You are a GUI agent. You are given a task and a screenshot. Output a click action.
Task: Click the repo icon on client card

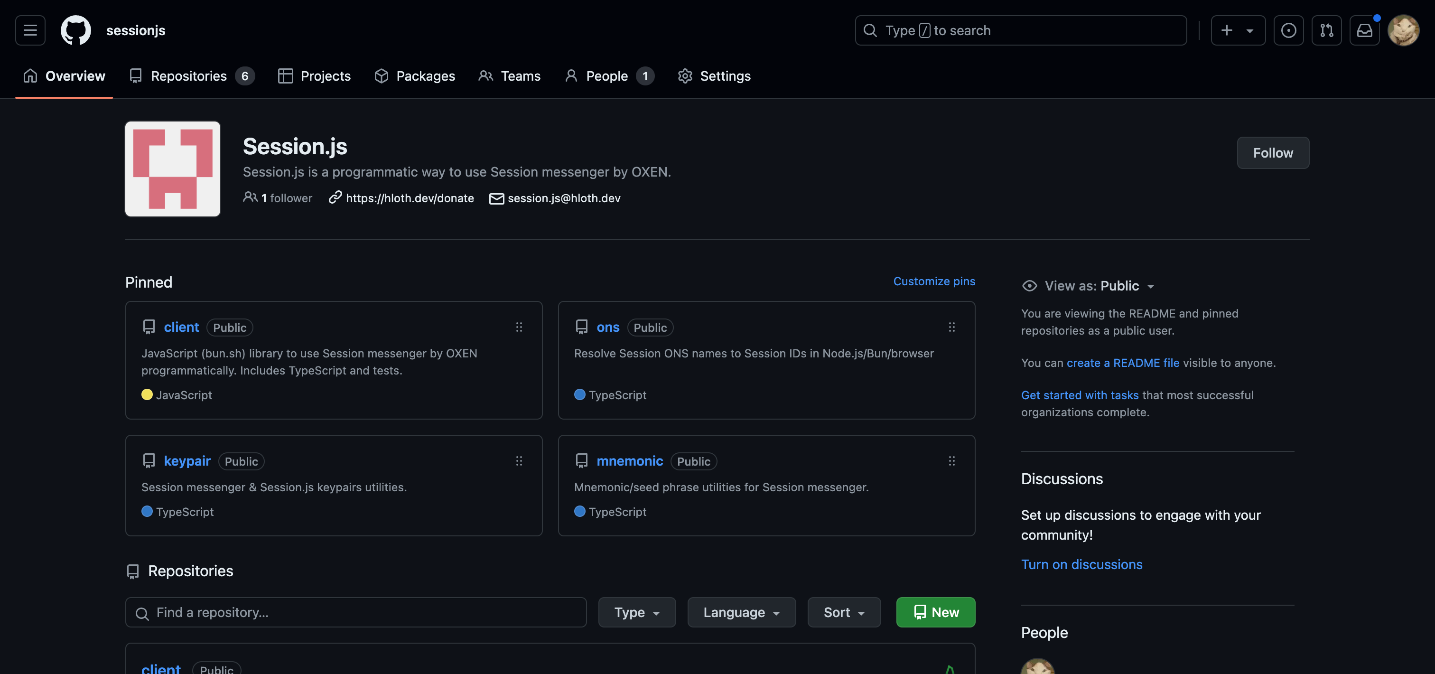pos(149,327)
